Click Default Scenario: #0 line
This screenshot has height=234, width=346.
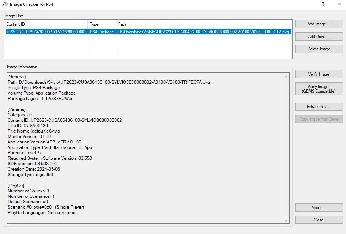(x=28, y=202)
